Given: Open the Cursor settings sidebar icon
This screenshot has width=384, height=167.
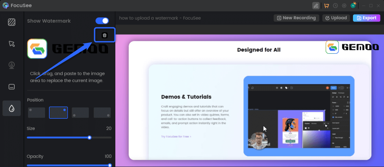Looking at the screenshot, I should click(x=12, y=44).
